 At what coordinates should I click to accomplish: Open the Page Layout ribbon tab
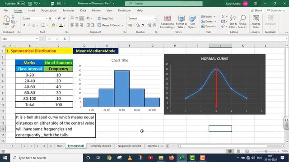click(x=49, y=10)
